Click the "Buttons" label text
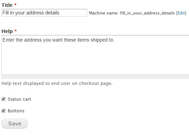 click(x=16, y=111)
